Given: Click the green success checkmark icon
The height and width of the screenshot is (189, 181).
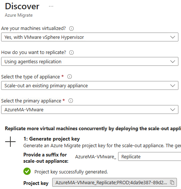Looking at the screenshot, I should point(27,171).
